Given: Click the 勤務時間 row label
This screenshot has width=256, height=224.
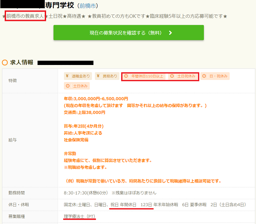Looking at the screenshot, I should (x=17, y=193).
